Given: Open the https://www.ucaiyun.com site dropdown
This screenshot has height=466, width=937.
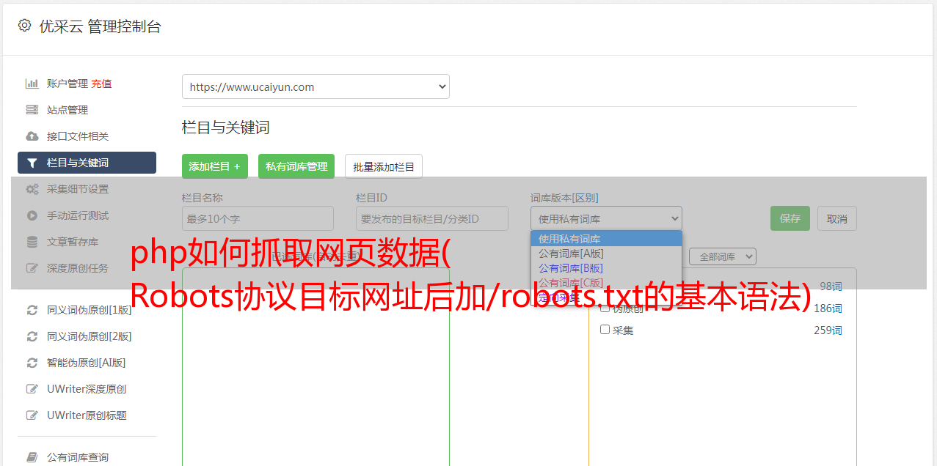Looking at the screenshot, I should (316, 86).
